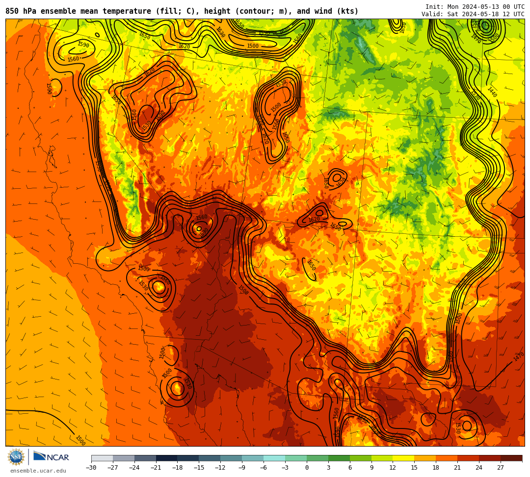Click the −21 colorbar tick label
Image resolution: width=530 pixels, height=477 pixels.
pyautogui.click(x=156, y=468)
